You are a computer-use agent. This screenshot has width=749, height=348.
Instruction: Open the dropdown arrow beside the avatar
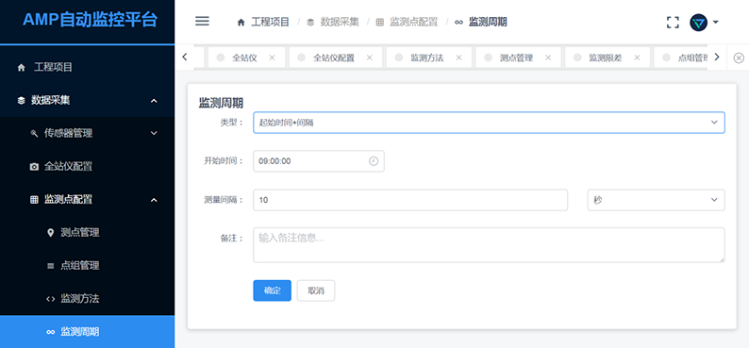(x=716, y=22)
